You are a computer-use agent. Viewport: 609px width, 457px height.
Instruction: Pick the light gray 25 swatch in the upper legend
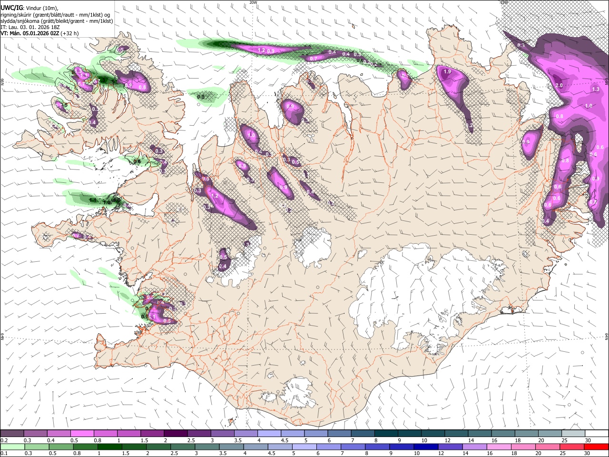[x=574, y=433]
